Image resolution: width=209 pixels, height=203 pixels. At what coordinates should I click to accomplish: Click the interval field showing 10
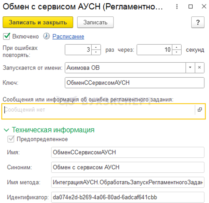click(154, 50)
